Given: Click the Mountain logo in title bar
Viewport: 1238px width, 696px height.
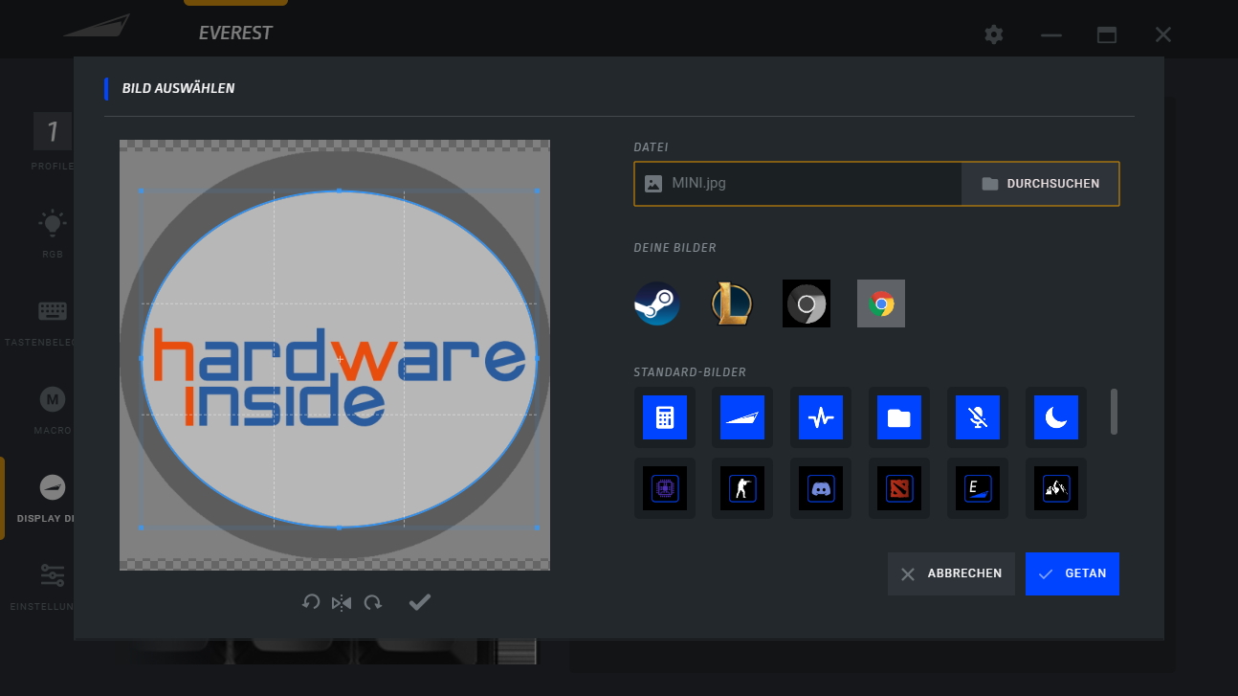Looking at the screenshot, I should pos(97,27).
